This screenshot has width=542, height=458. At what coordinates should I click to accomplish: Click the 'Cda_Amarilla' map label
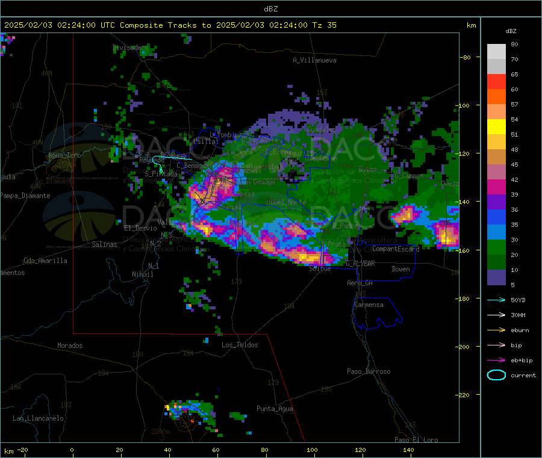point(45,261)
